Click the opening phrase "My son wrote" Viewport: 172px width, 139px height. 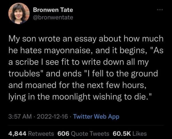click(x=33, y=38)
